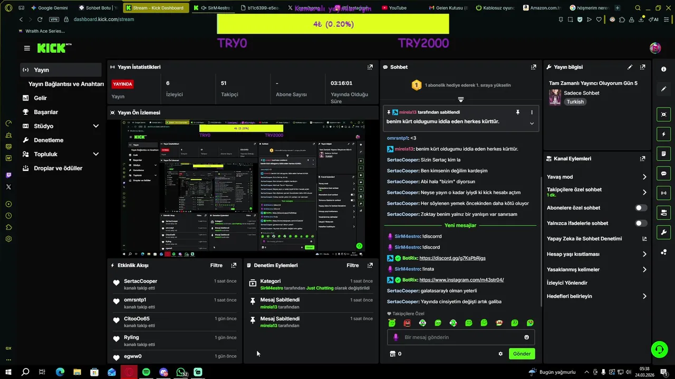Expand the pinned message chevron
The width and height of the screenshot is (675, 379).
(x=532, y=124)
